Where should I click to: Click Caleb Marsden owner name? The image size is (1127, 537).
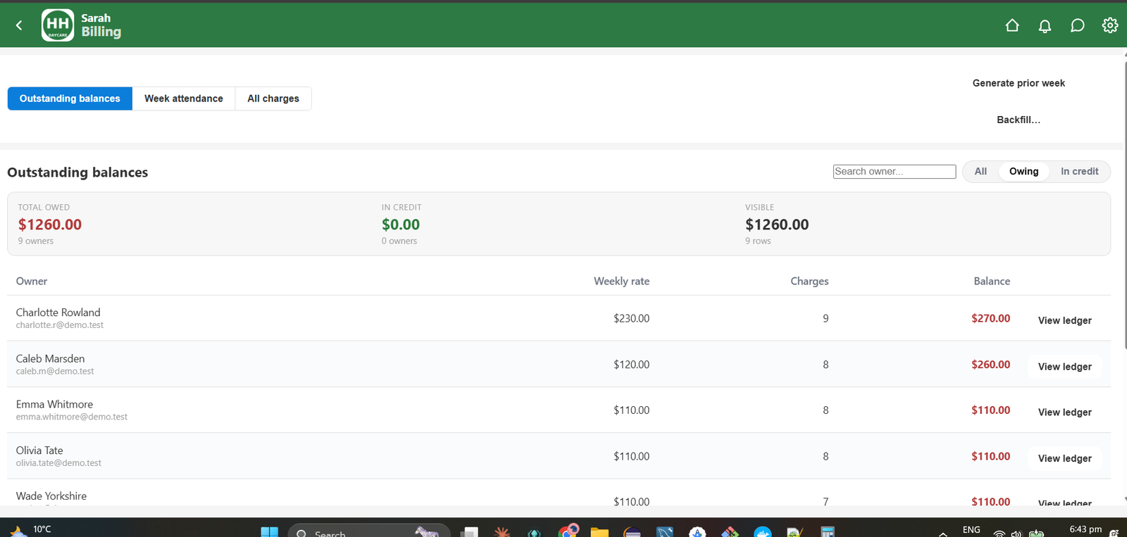pyautogui.click(x=50, y=358)
